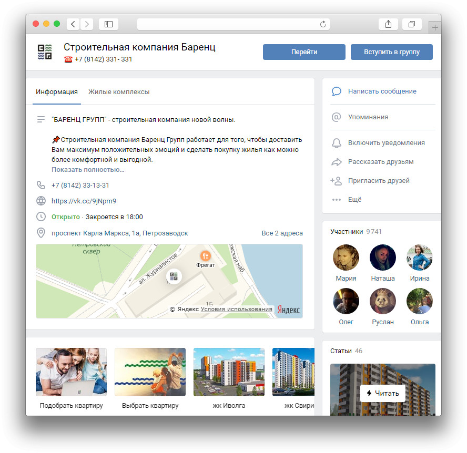Open Написать сообщение
The image size is (467, 453).
click(x=382, y=91)
